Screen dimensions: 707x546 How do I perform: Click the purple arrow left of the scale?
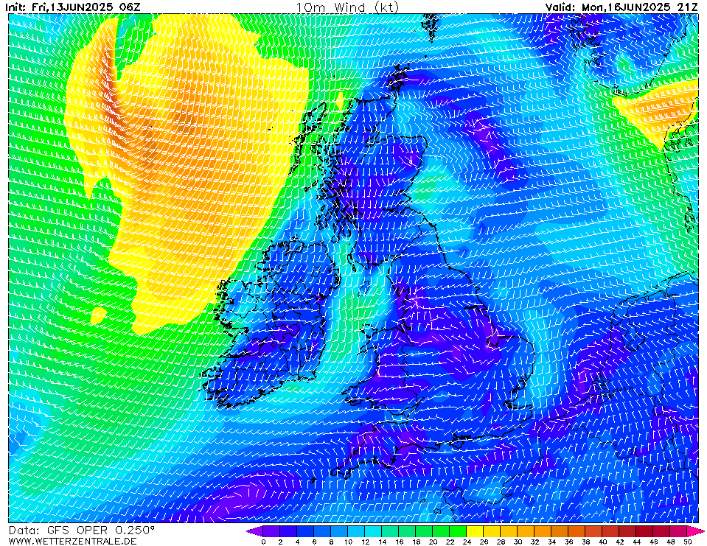coord(254,531)
